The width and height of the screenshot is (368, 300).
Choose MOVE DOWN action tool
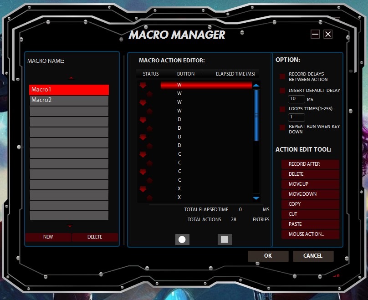pos(310,194)
